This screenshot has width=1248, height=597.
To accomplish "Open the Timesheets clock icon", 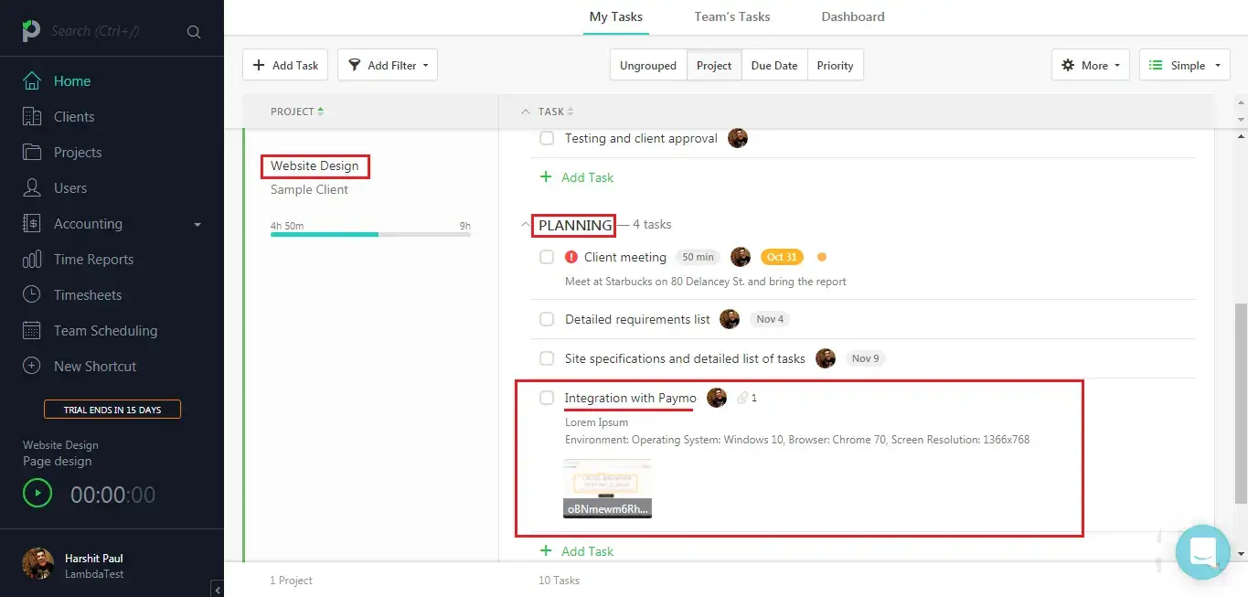I will pos(32,295).
